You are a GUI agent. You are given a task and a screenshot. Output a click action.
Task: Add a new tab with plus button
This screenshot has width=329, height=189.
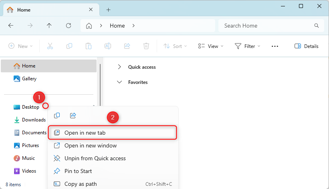coord(108,10)
